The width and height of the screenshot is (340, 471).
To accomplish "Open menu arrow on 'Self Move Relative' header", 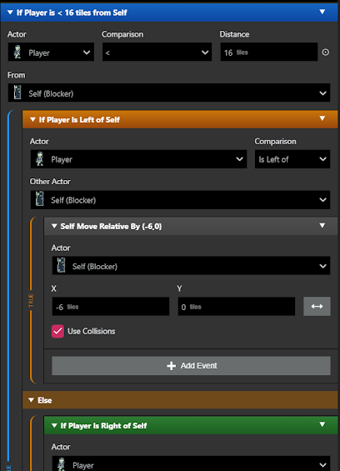I will point(322,226).
